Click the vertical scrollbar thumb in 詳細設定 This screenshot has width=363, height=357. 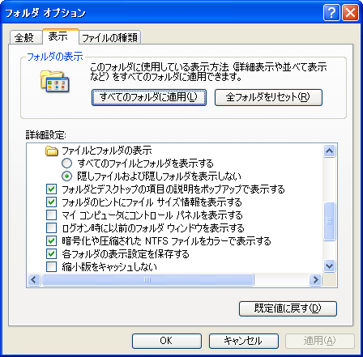[329, 221]
